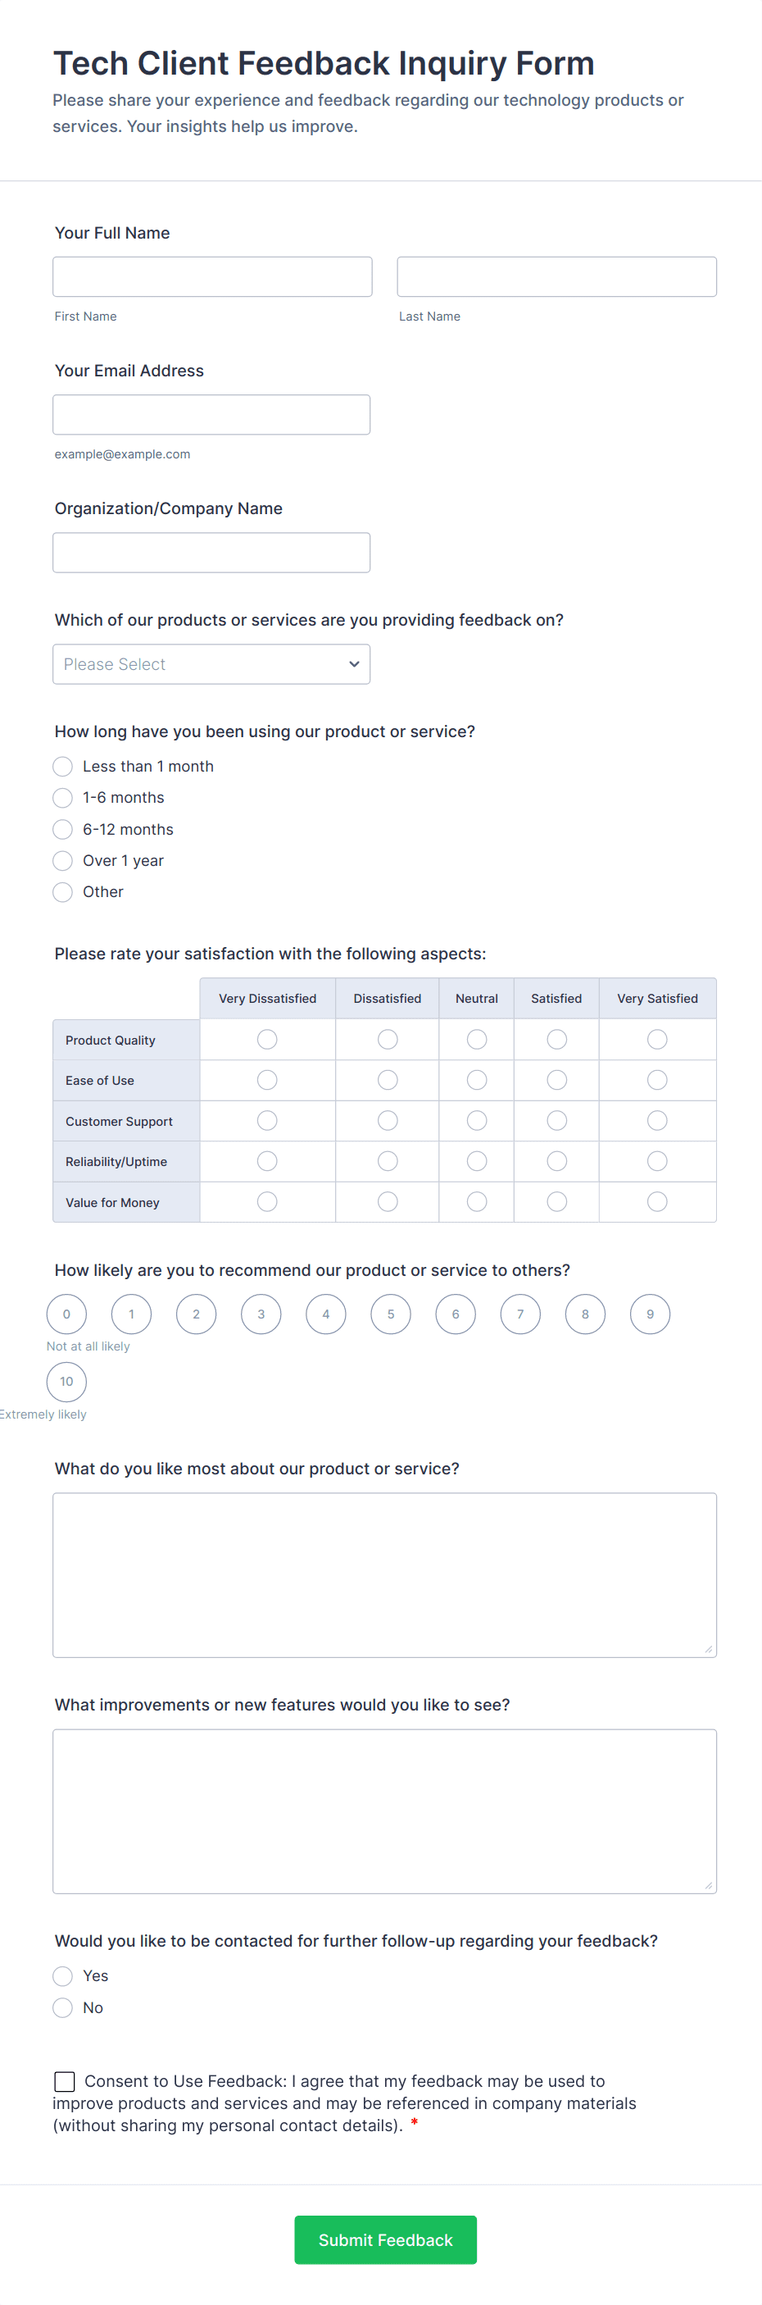Image resolution: width=762 pixels, height=2305 pixels.
Task: Select "Over 1 year" radio button
Action: [62, 861]
